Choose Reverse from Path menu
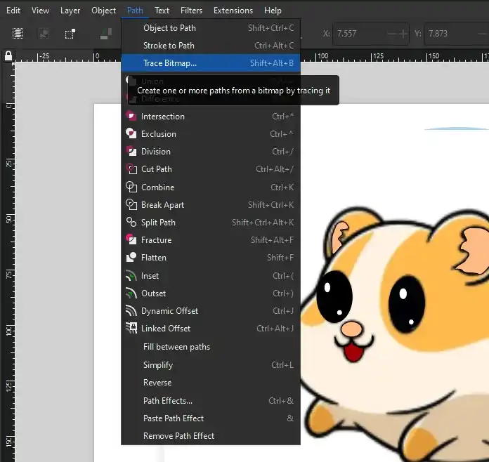 211,383
